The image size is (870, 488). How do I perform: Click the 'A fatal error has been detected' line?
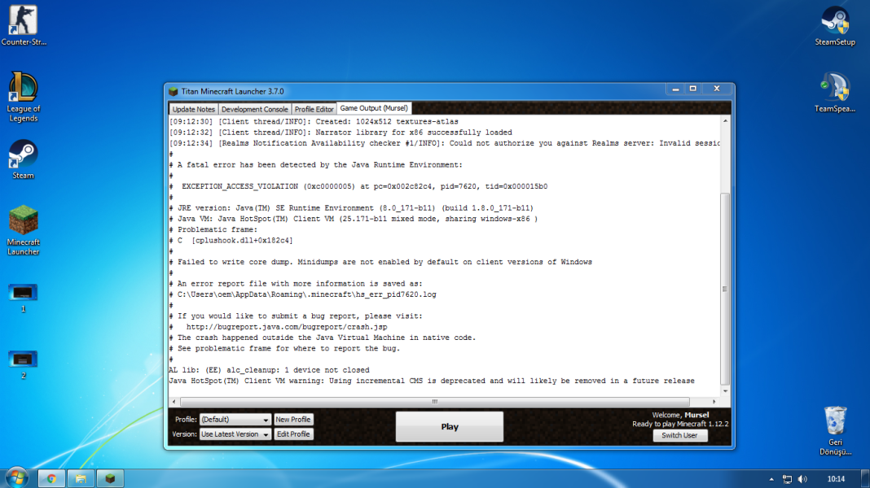pyautogui.click(x=316, y=165)
